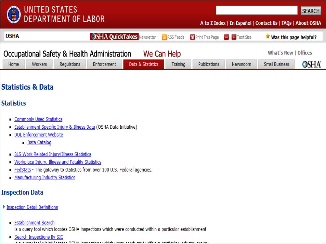Open the Newsletter link

pos(147,37)
